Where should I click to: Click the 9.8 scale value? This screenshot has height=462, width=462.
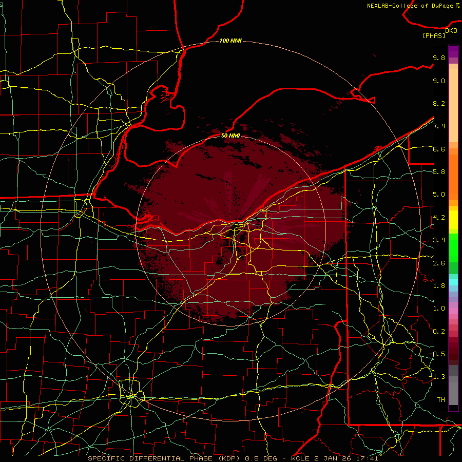[439, 58]
